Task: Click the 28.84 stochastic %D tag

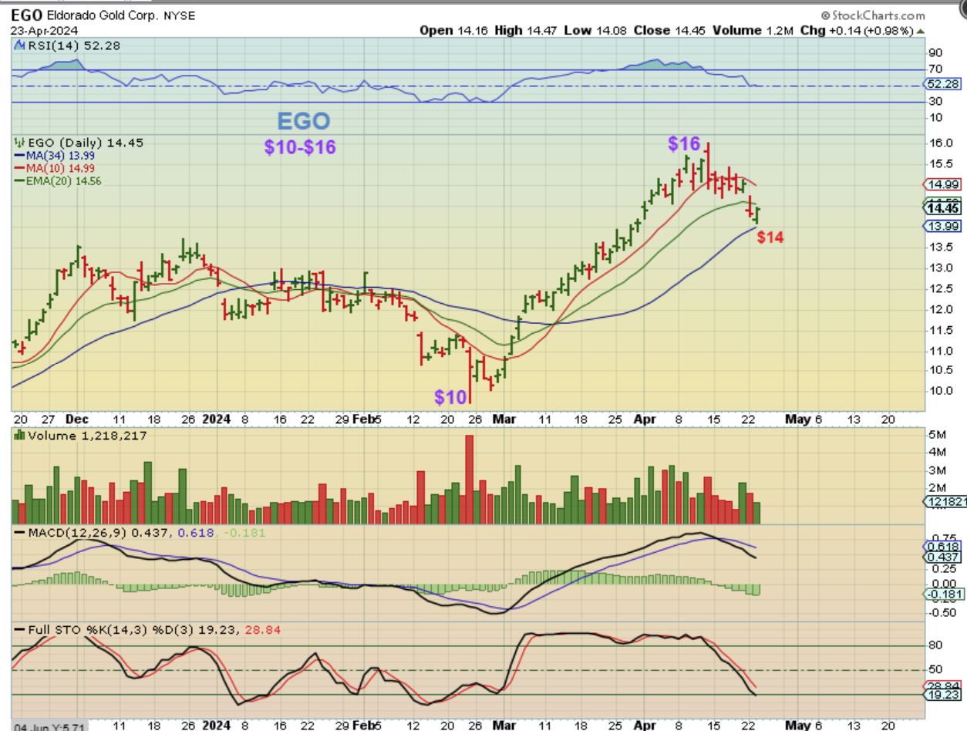Action: (942, 685)
